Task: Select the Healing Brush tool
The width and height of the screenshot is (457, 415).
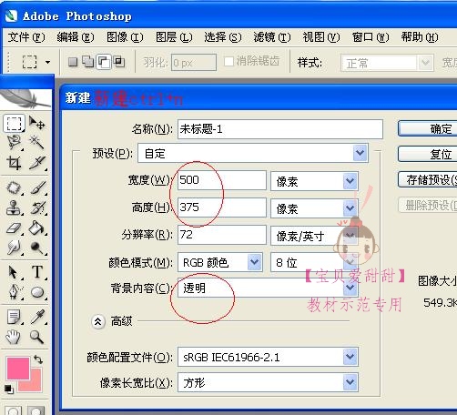Action: point(14,188)
